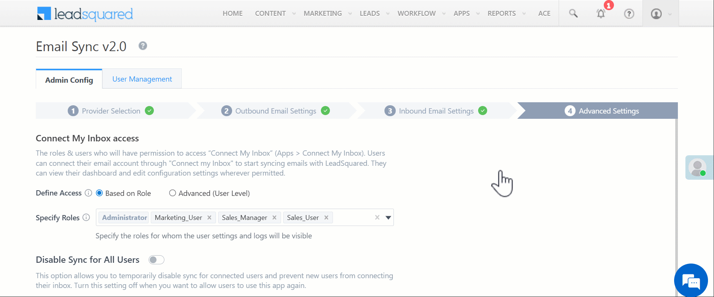Open the notifications bell icon

coord(601,14)
